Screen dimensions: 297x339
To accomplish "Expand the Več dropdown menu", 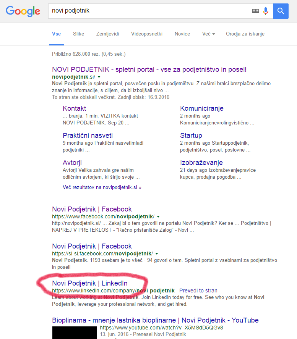I will (208, 34).
